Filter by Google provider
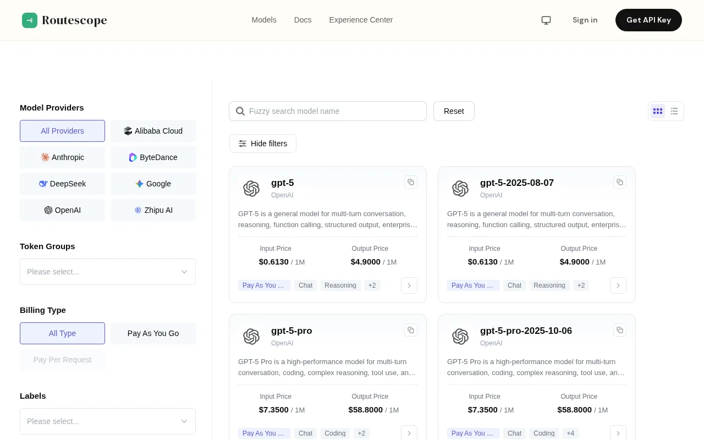The height and width of the screenshot is (440, 704). [153, 184]
